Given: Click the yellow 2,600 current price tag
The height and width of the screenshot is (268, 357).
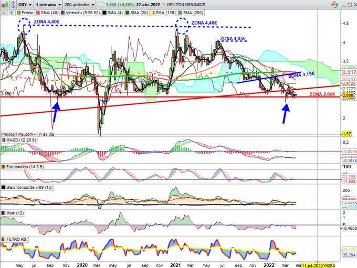Looking at the screenshot, I should click(348, 95).
